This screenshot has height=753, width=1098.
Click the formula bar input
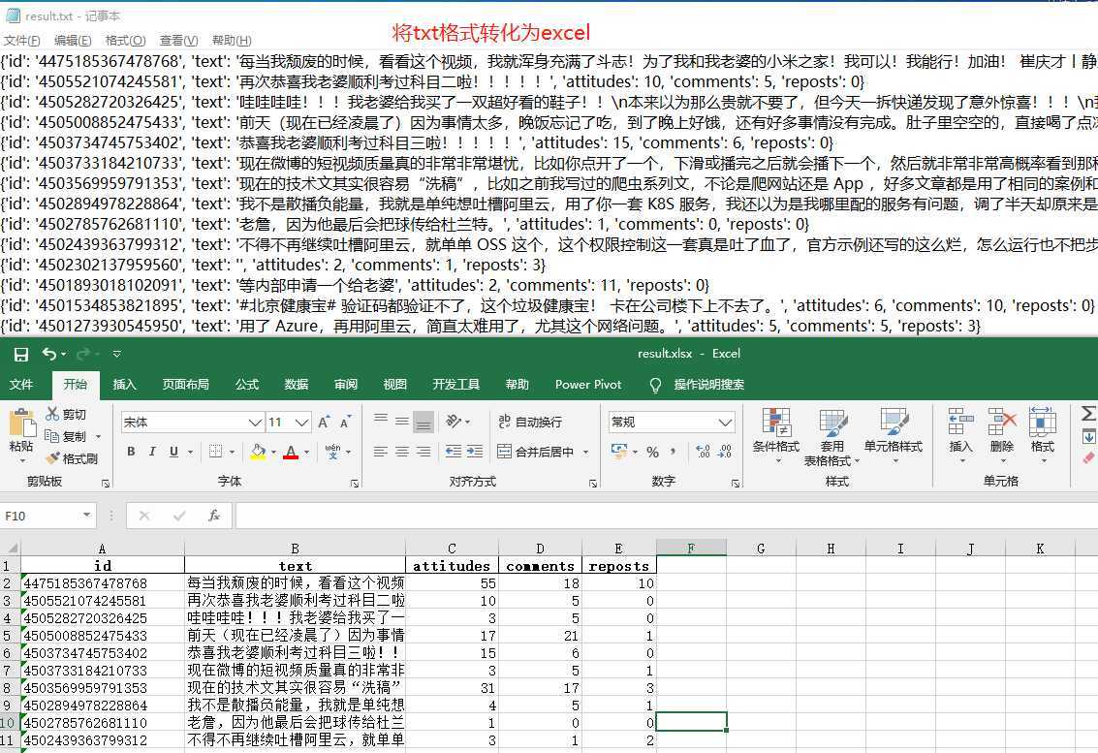665,517
